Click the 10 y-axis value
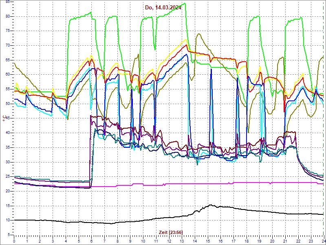This screenshot has width=326, height=245. pos(8,220)
